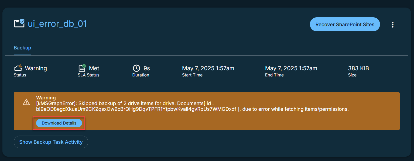Click the cloud warning status icon

(x=18, y=68)
